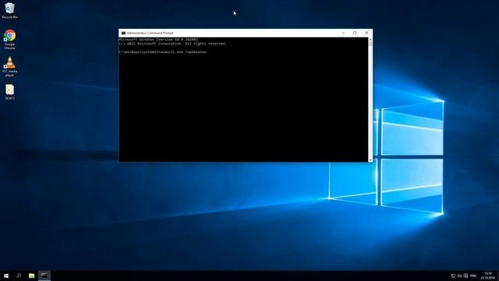Viewport: 499px width, 281px height.
Task: Open the taskbar clock and date
Action: [488, 276]
